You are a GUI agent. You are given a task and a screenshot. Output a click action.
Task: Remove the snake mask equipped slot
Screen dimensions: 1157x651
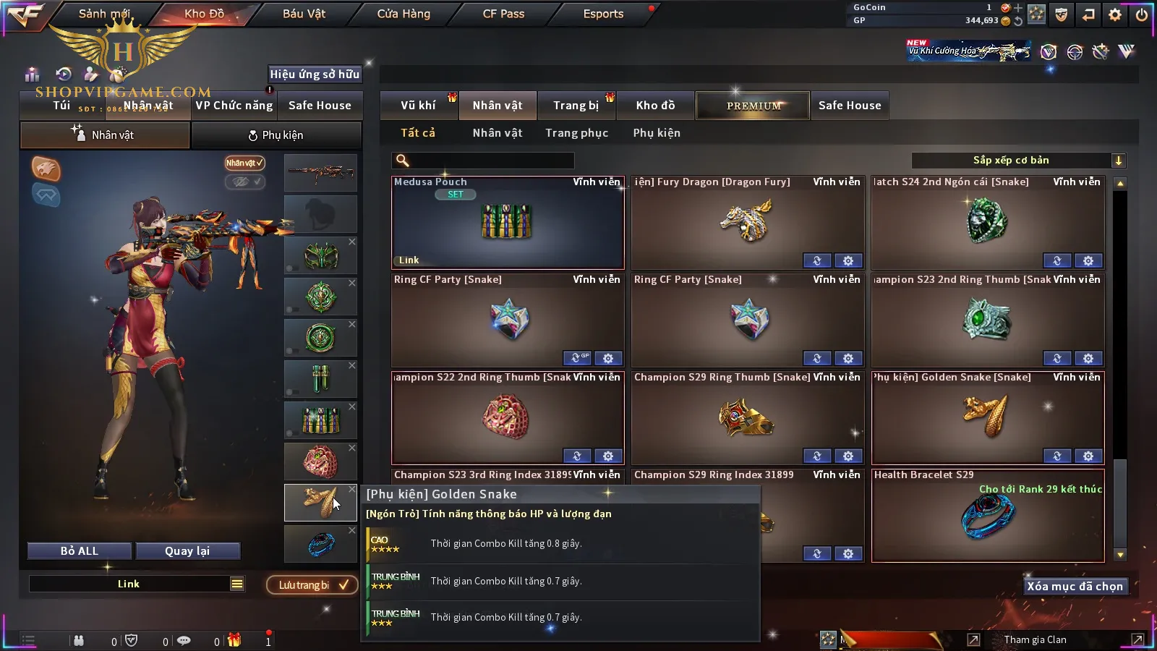[x=352, y=242]
